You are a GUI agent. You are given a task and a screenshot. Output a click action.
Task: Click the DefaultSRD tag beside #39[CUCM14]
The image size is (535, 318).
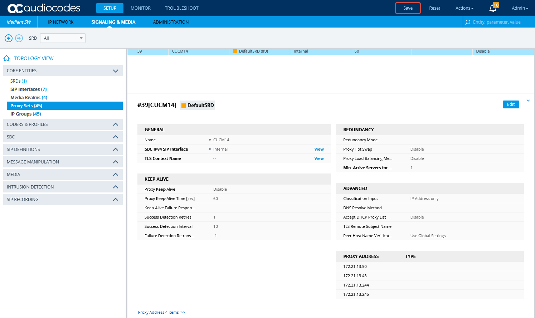[198, 105]
